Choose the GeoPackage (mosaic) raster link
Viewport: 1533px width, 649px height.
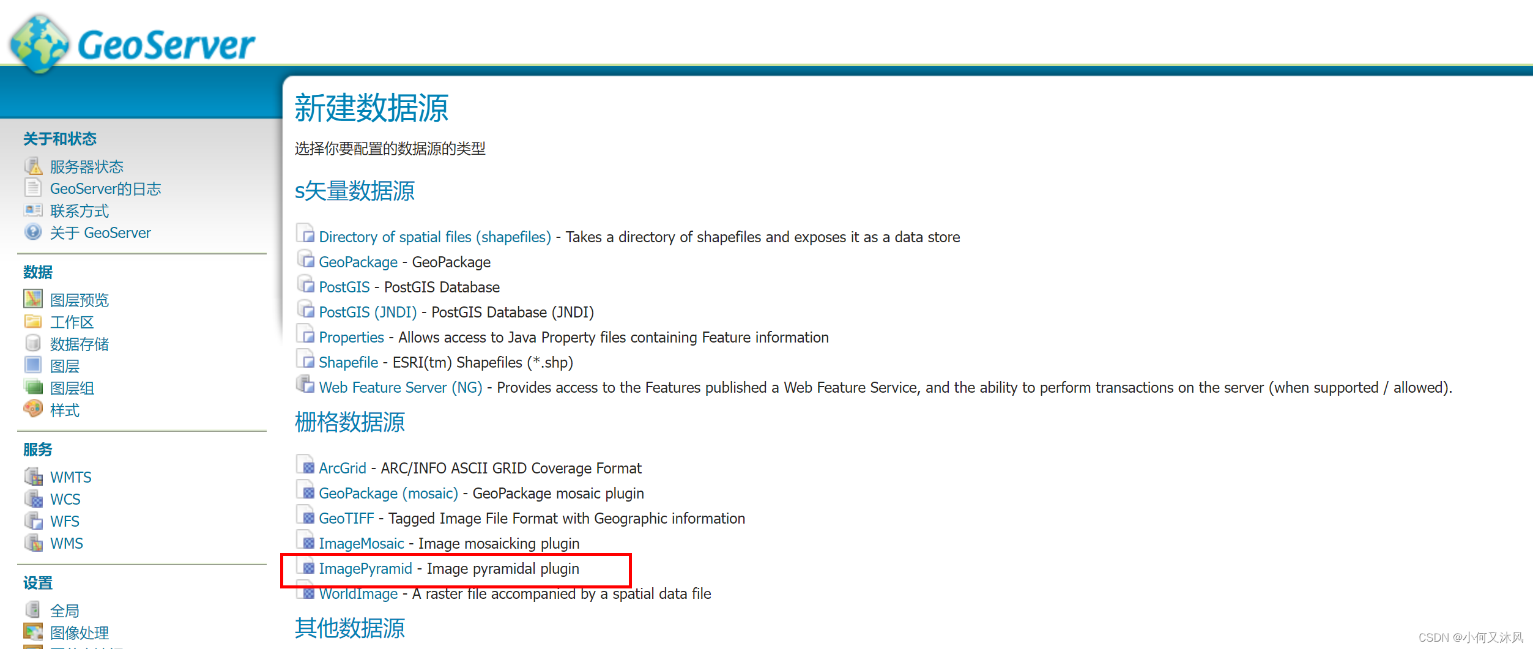pos(388,494)
